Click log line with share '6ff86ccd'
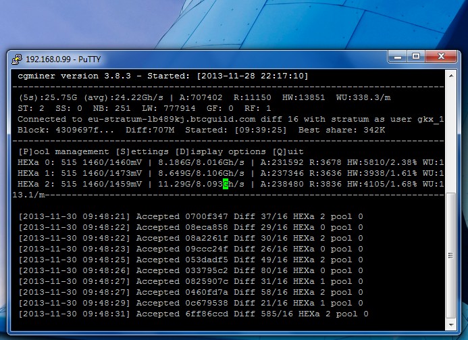 pos(193,314)
